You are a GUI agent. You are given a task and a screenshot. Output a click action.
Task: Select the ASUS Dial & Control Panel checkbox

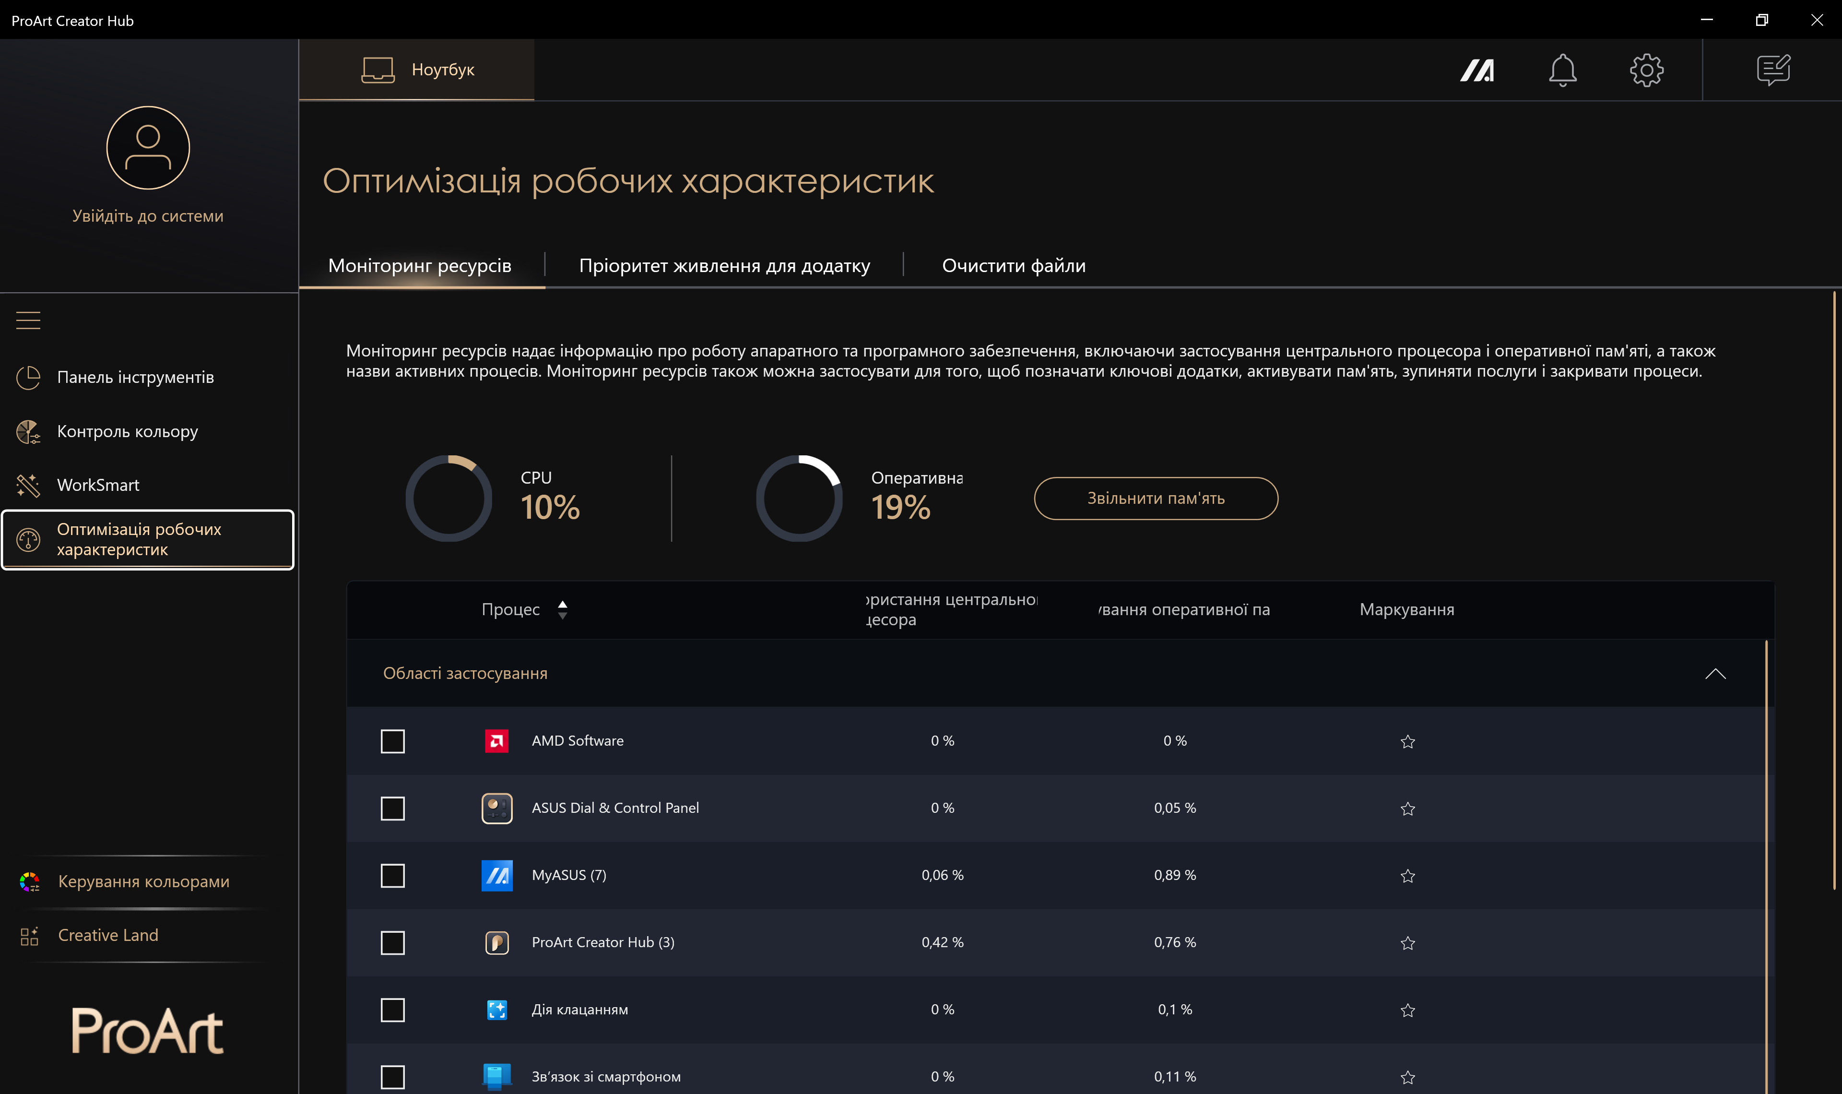[x=393, y=809]
